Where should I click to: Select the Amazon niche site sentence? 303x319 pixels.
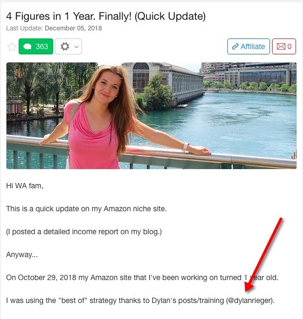[86, 209]
